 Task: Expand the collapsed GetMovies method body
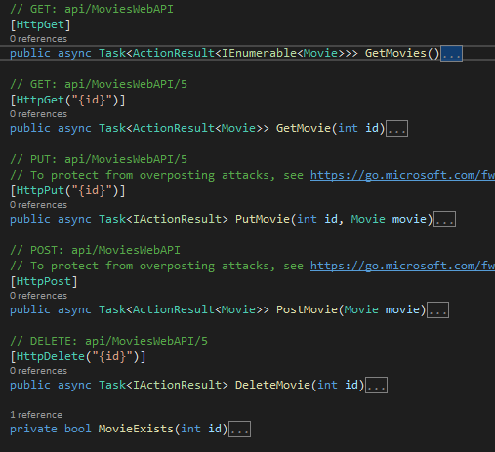click(451, 54)
